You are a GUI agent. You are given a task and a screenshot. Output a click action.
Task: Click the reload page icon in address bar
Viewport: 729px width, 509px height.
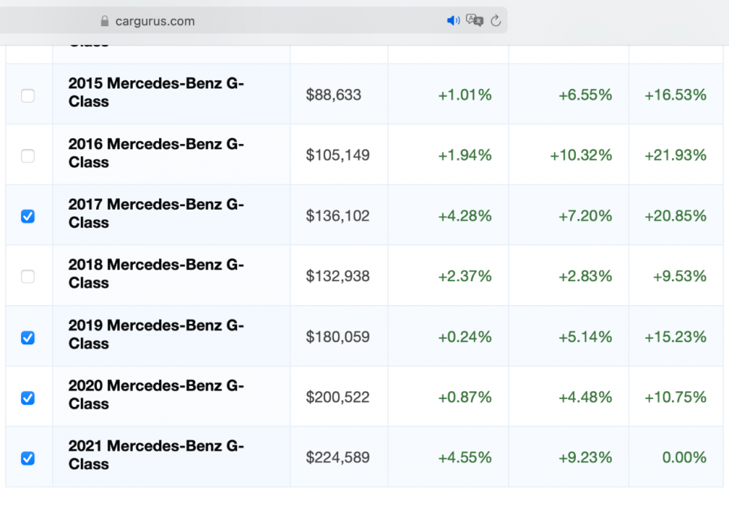coord(496,21)
